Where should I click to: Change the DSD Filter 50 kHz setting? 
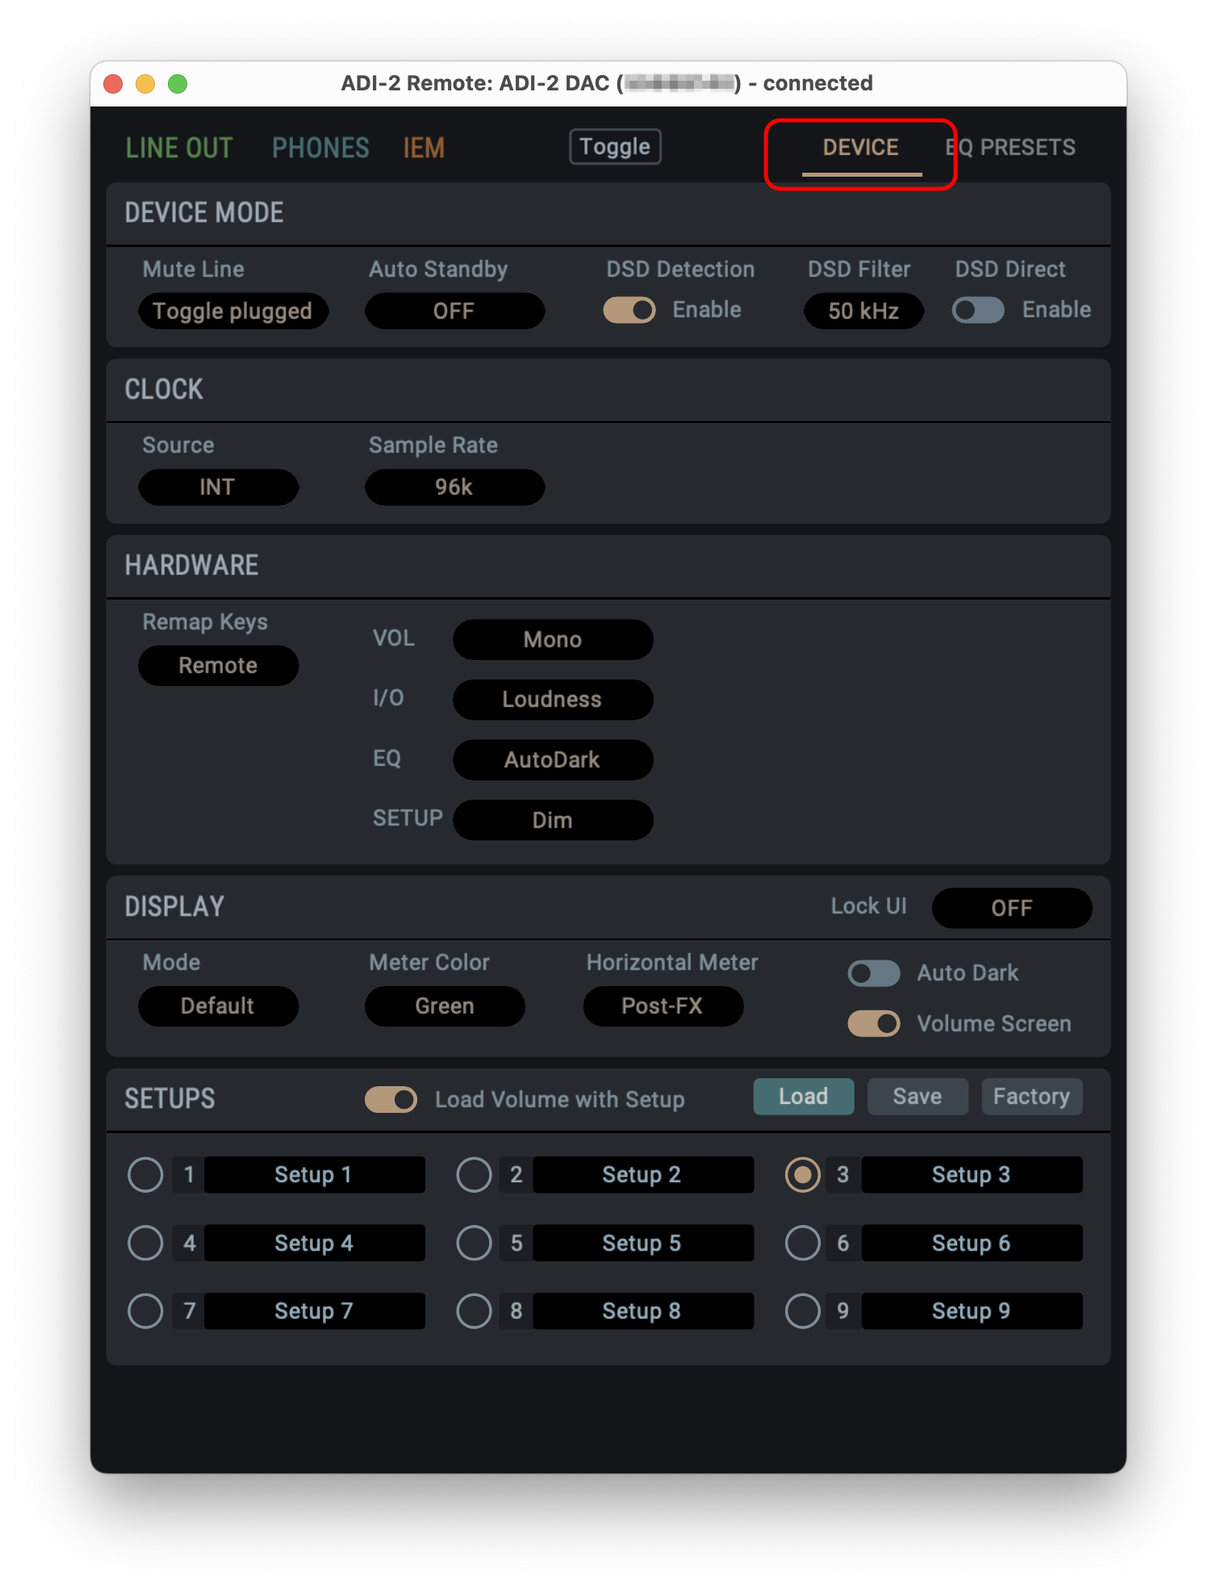(863, 311)
